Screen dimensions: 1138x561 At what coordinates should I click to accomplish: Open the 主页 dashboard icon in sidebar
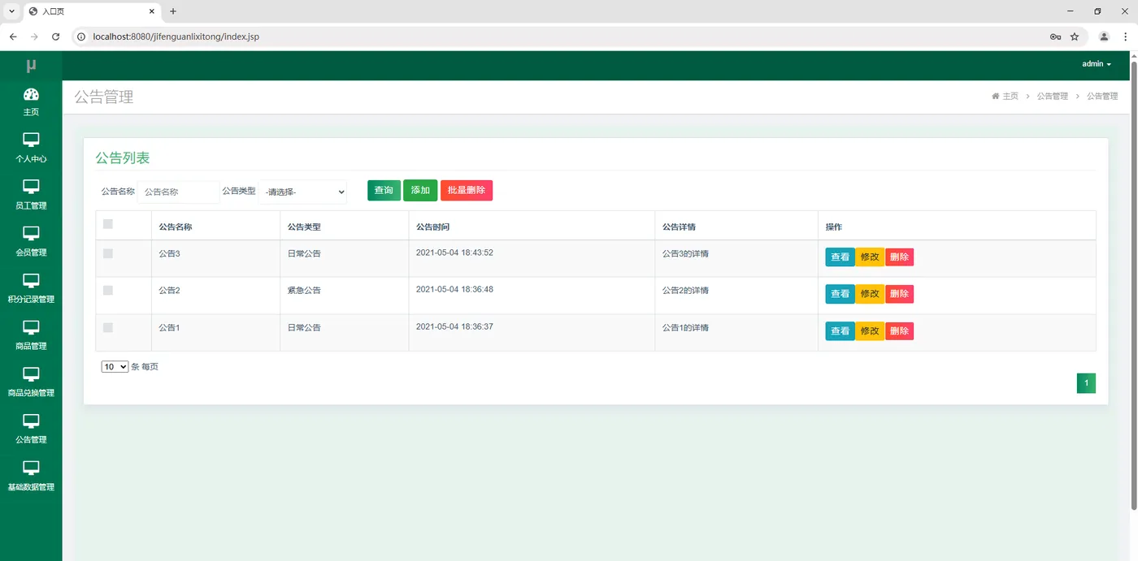tap(31, 94)
